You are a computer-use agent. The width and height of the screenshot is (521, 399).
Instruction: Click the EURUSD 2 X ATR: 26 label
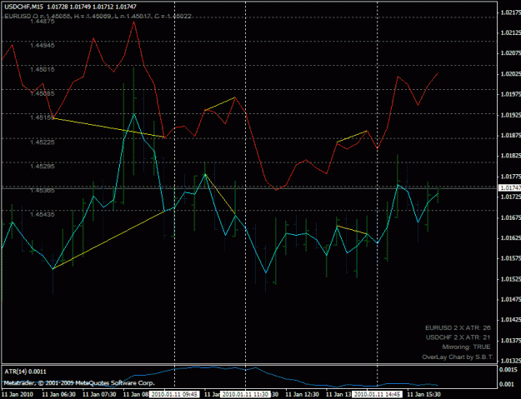coord(458,328)
